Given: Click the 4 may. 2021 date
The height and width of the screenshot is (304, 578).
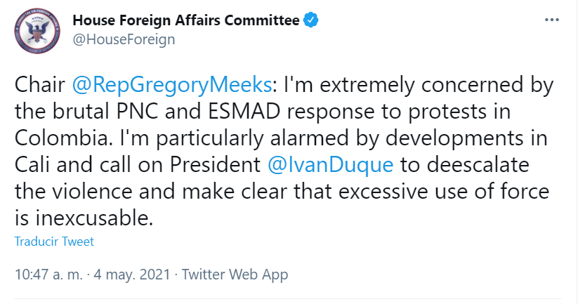Looking at the screenshot, I should 132,275.
